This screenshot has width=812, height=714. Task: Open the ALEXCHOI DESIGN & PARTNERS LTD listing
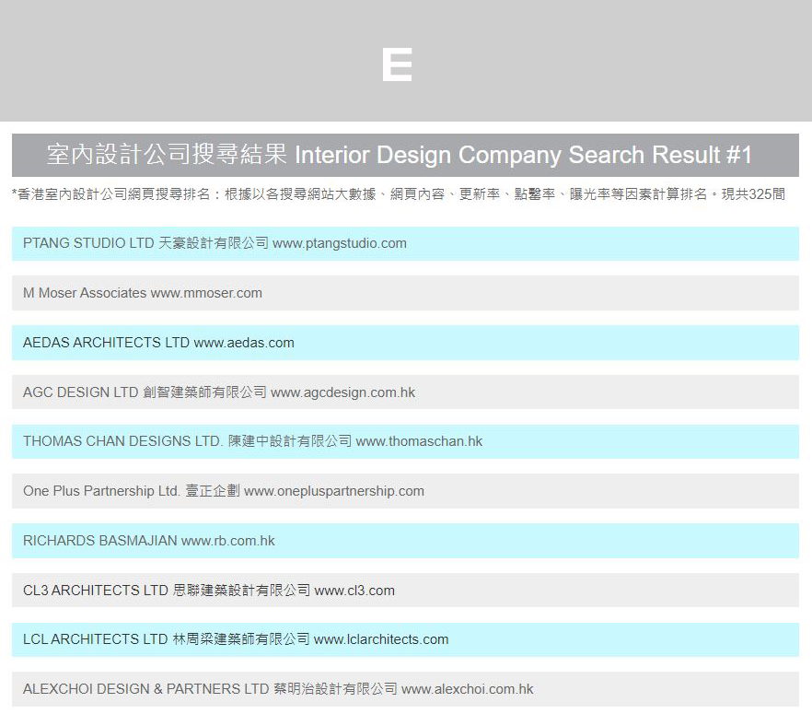tap(405, 689)
